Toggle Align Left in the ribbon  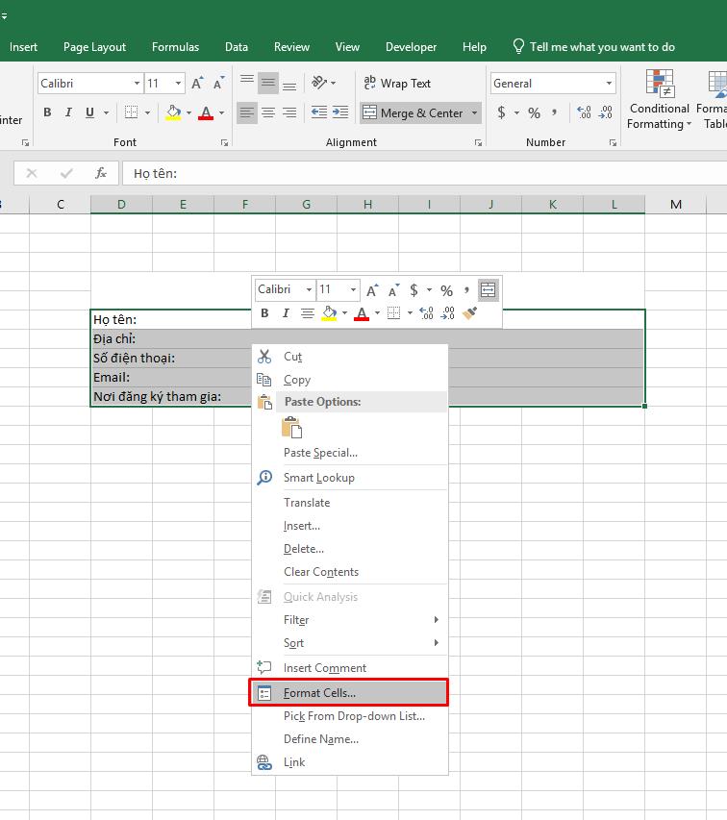247,112
